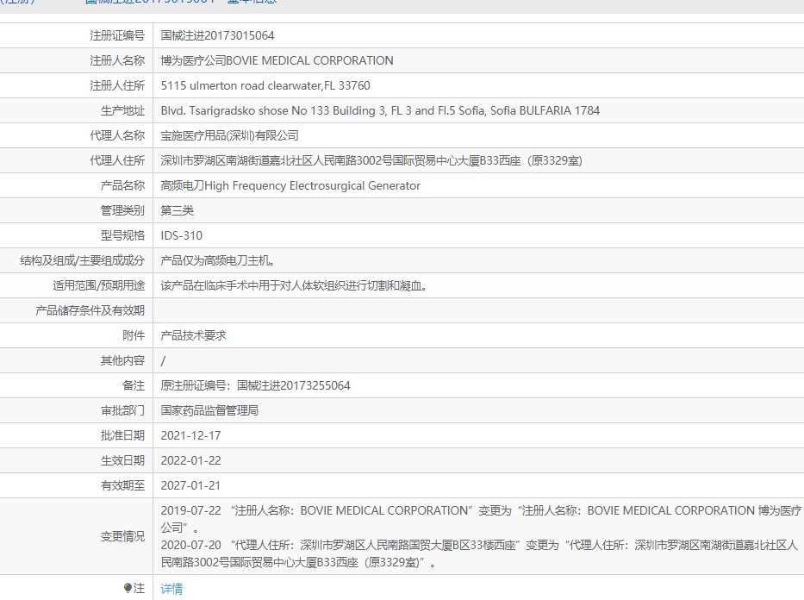Select 博为医疗公司BOVIE MEDICAL CORPORATION text
The width and height of the screenshot is (804, 600).
click(x=277, y=60)
